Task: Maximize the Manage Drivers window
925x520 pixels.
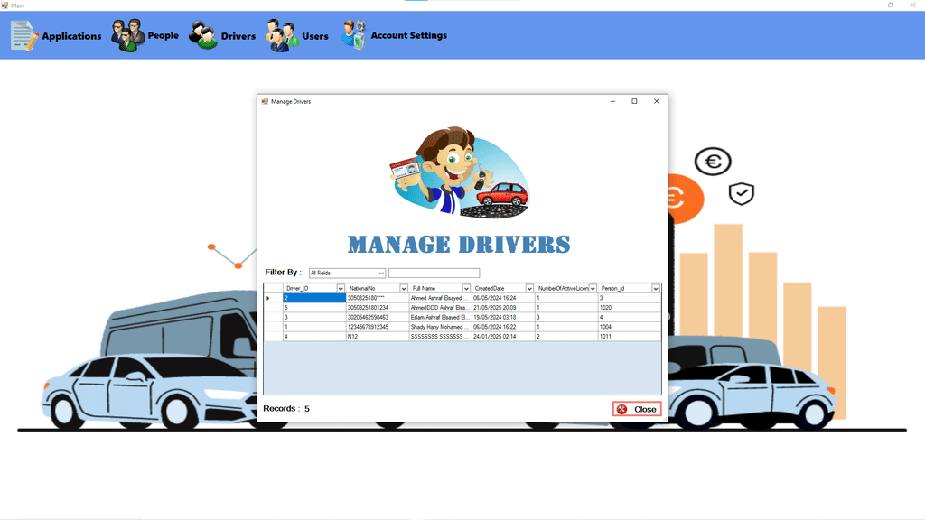Action: [x=634, y=101]
